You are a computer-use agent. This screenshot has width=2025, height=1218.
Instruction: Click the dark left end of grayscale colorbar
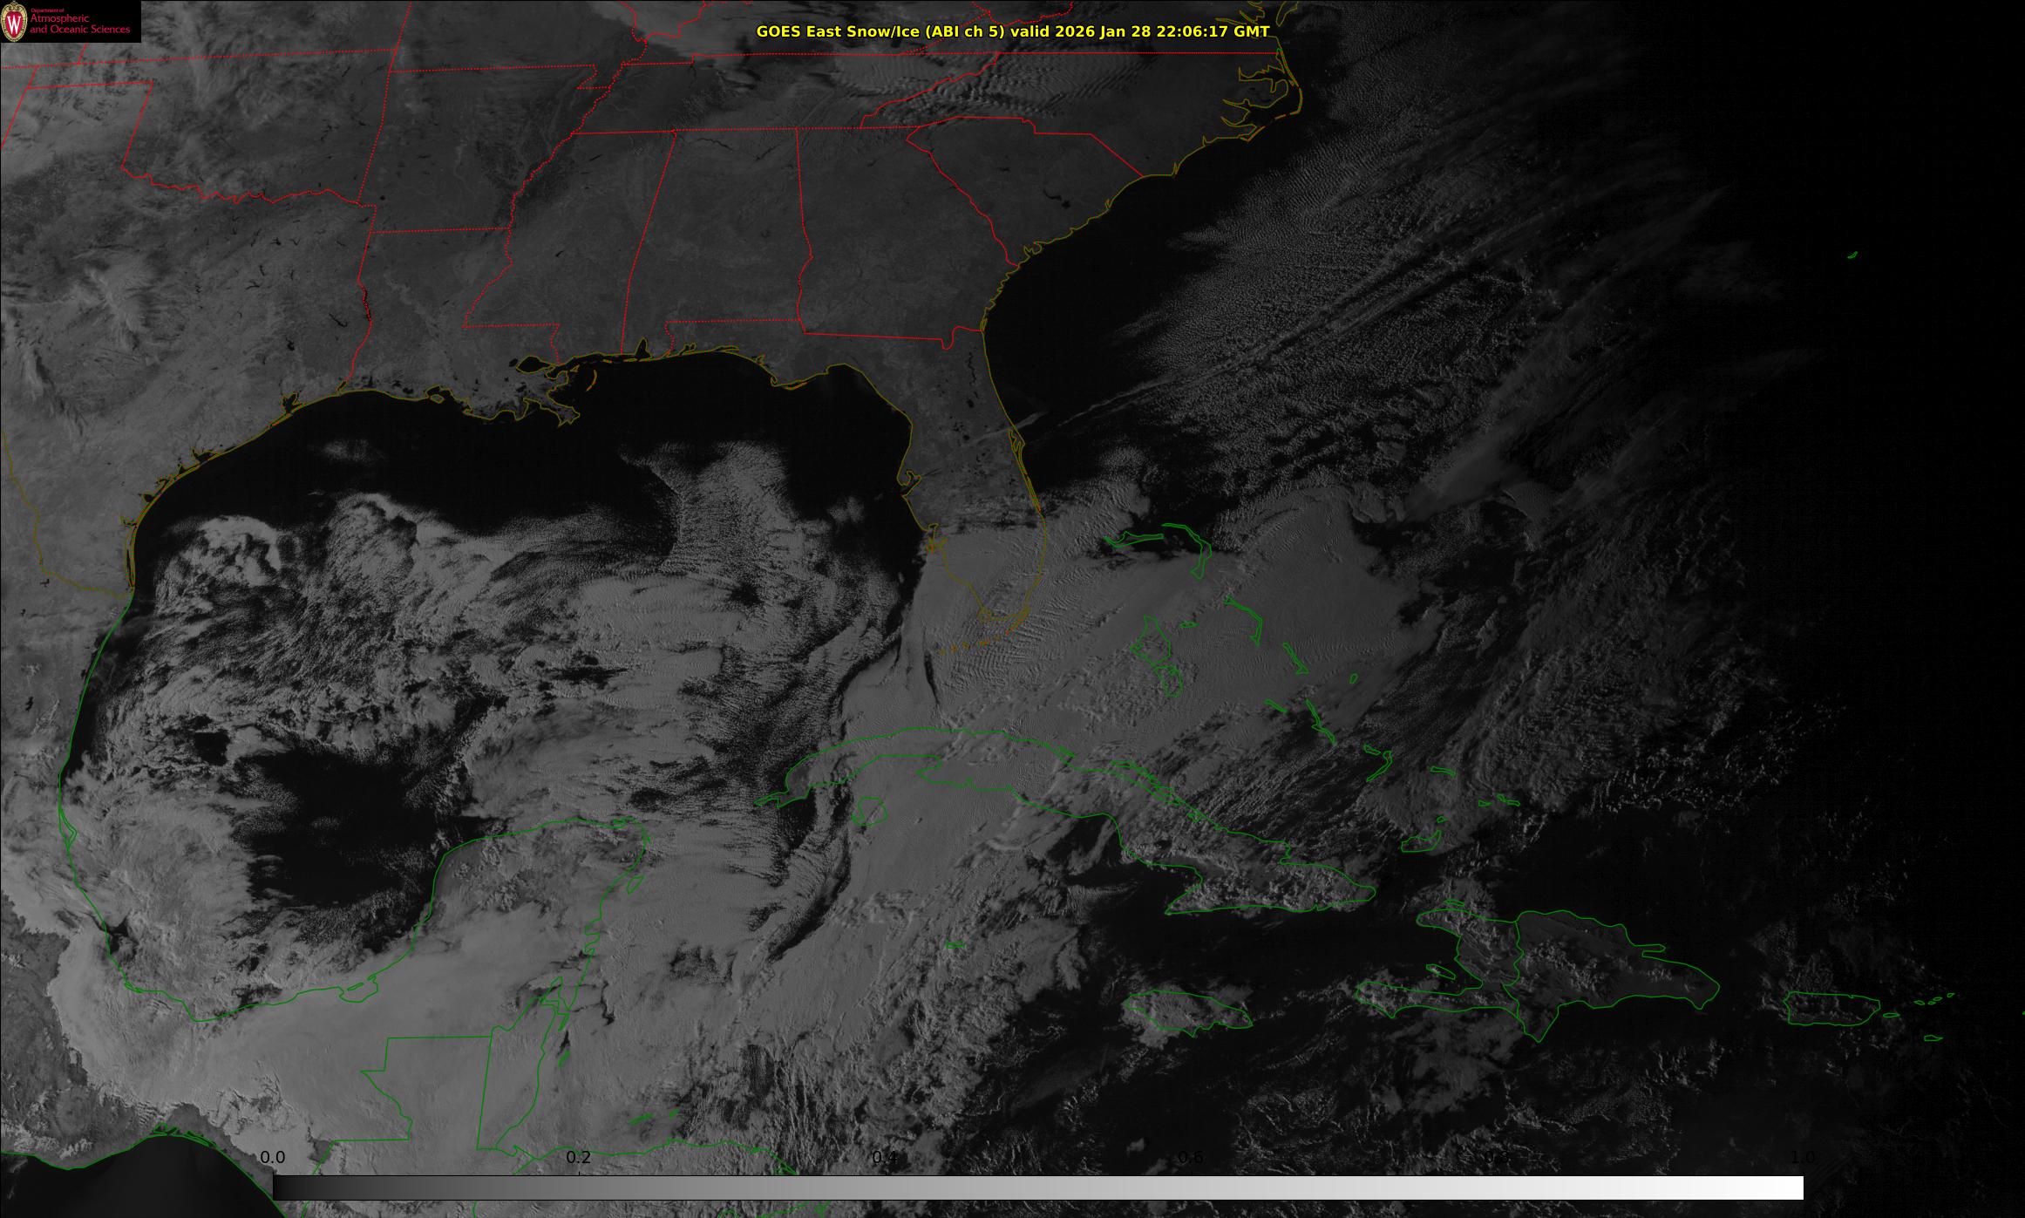tap(281, 1187)
